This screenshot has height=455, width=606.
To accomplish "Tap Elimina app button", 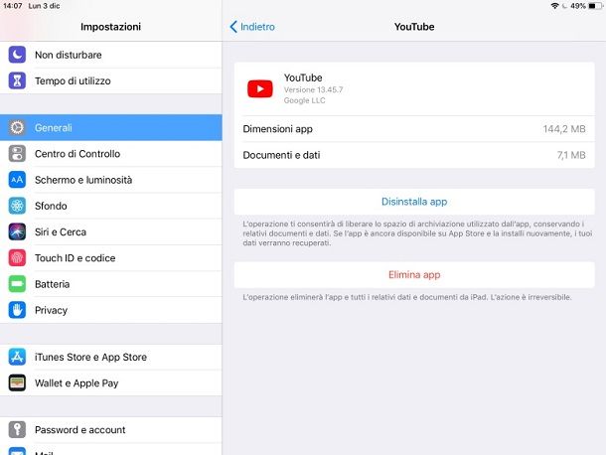I will [x=414, y=275].
